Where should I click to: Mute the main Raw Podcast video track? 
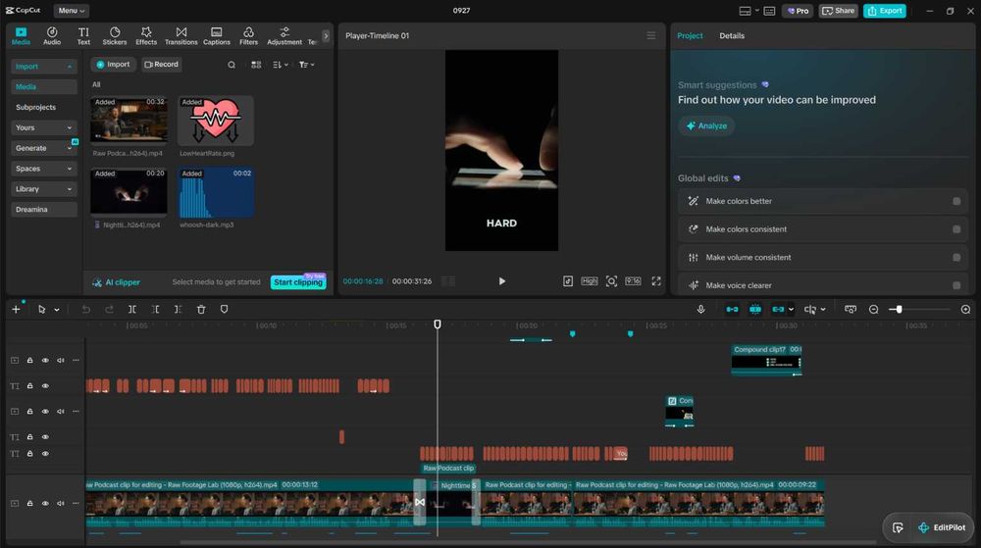(x=61, y=503)
